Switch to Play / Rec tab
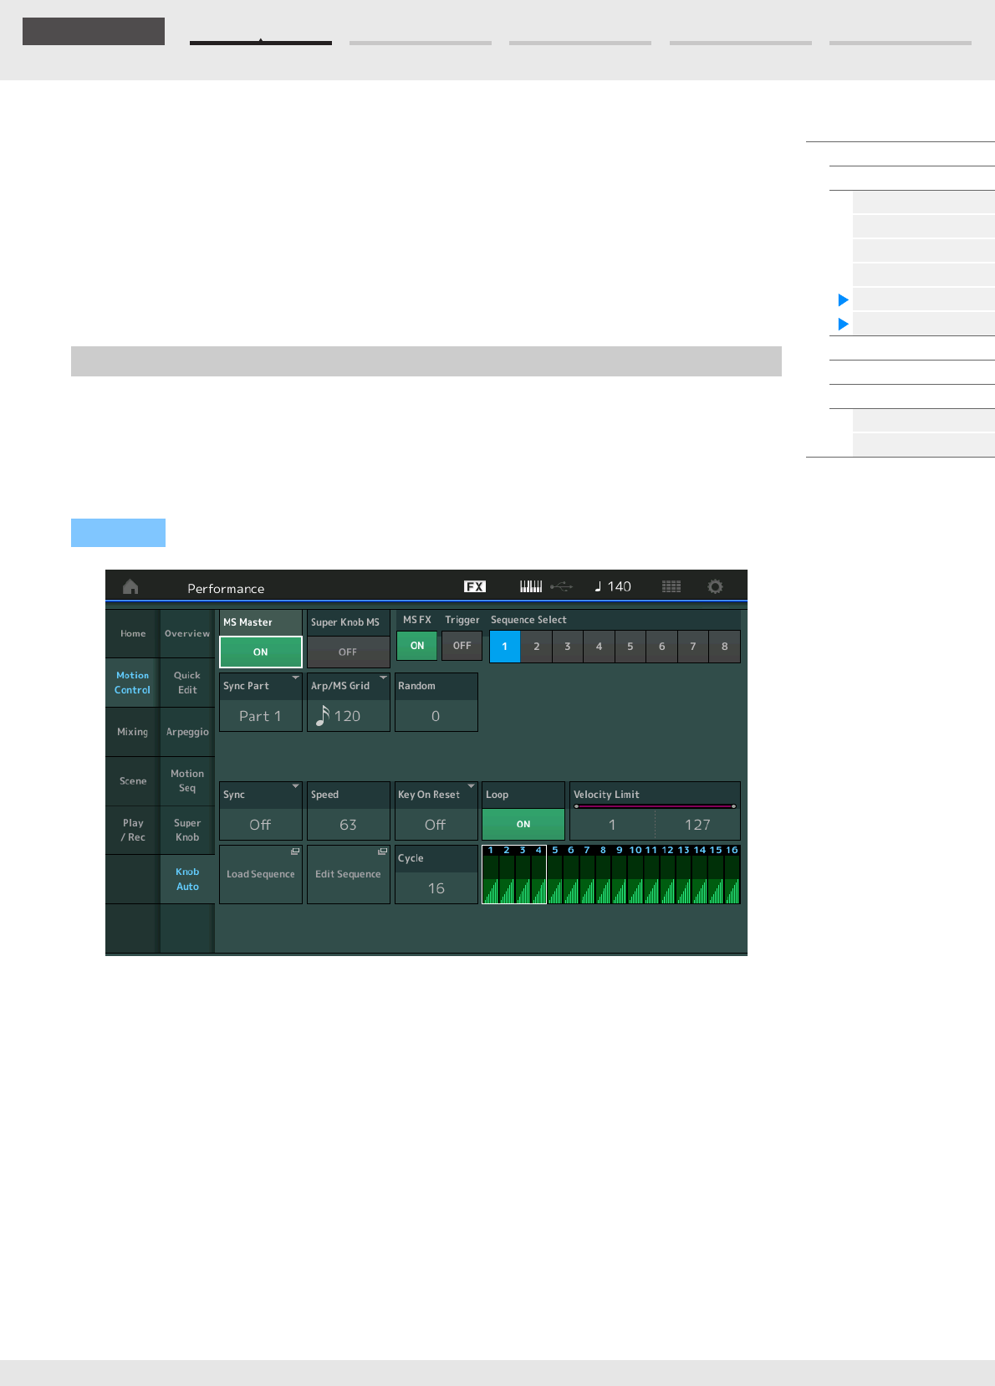 (133, 830)
